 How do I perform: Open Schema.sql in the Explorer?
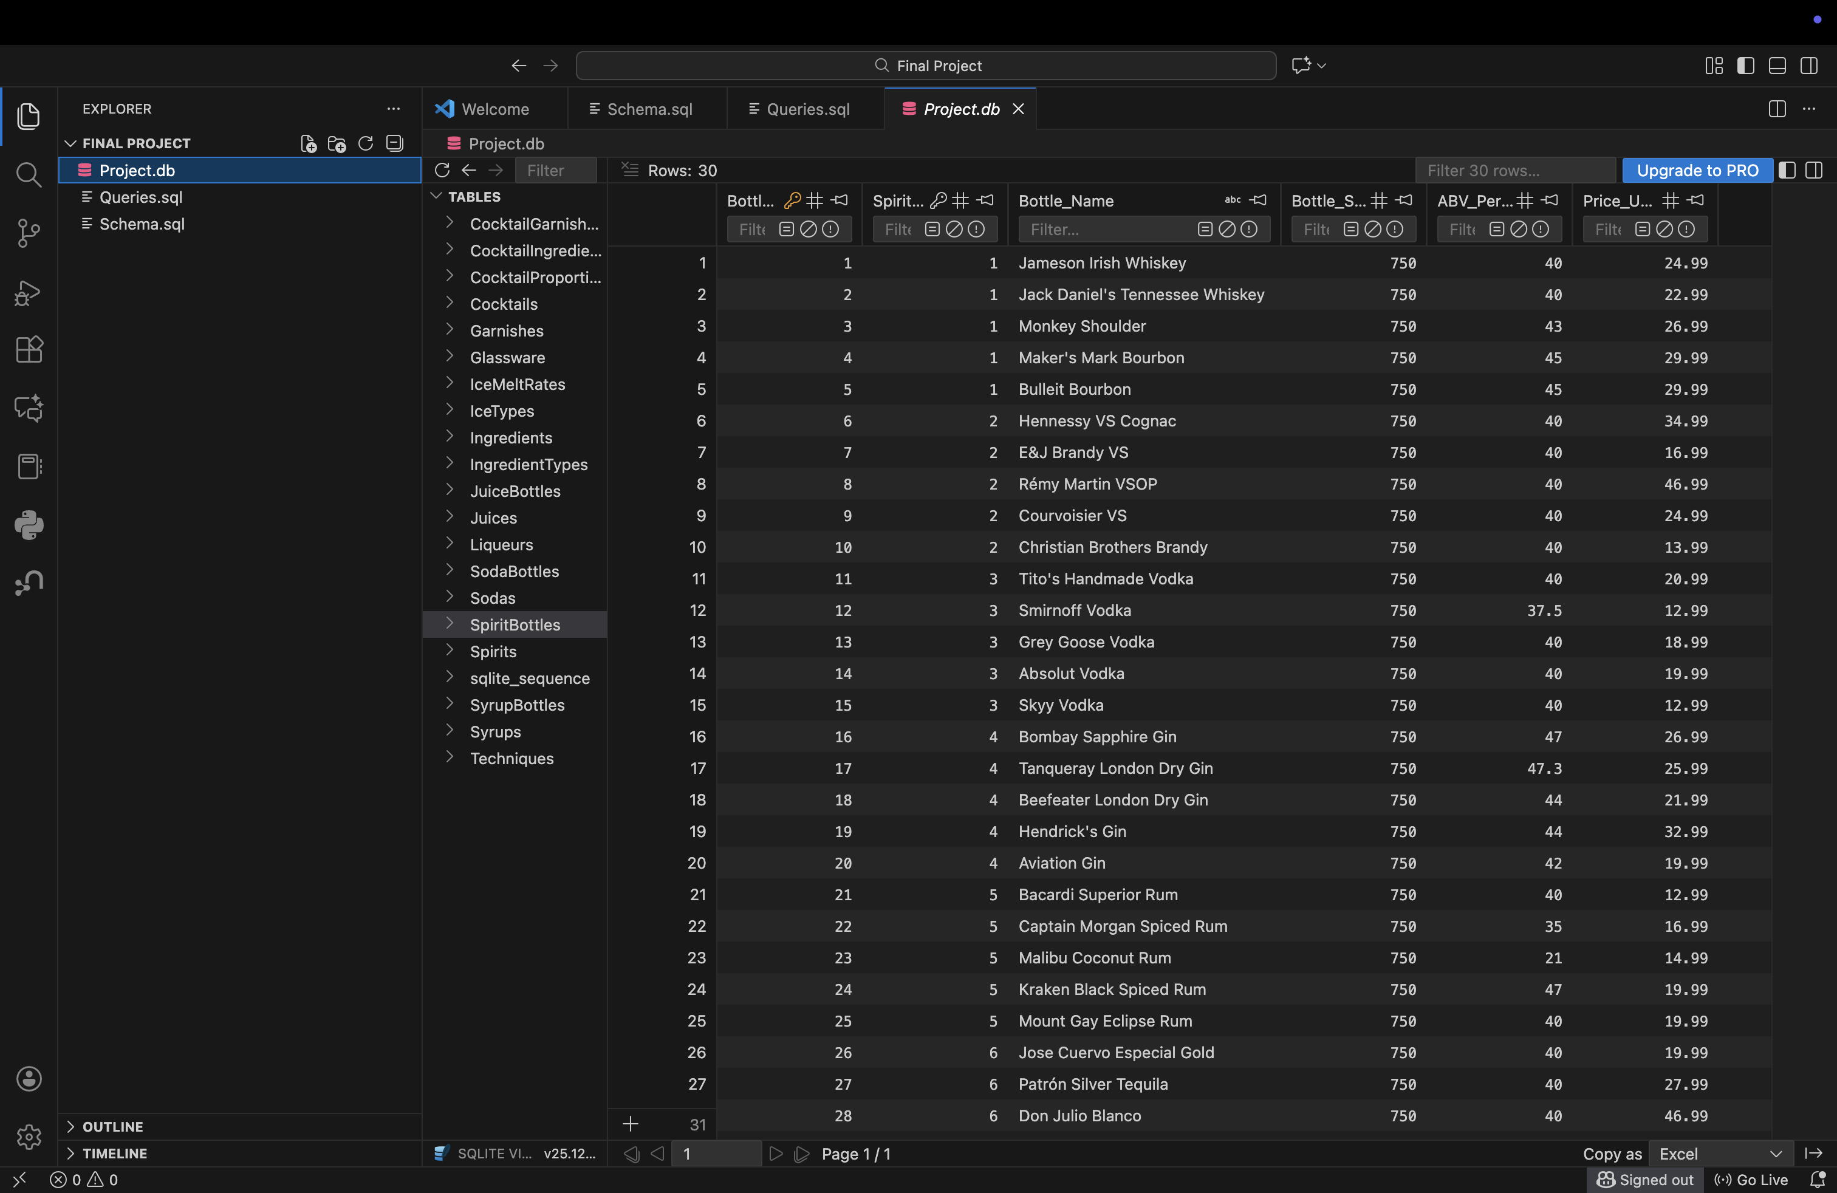[x=142, y=224]
